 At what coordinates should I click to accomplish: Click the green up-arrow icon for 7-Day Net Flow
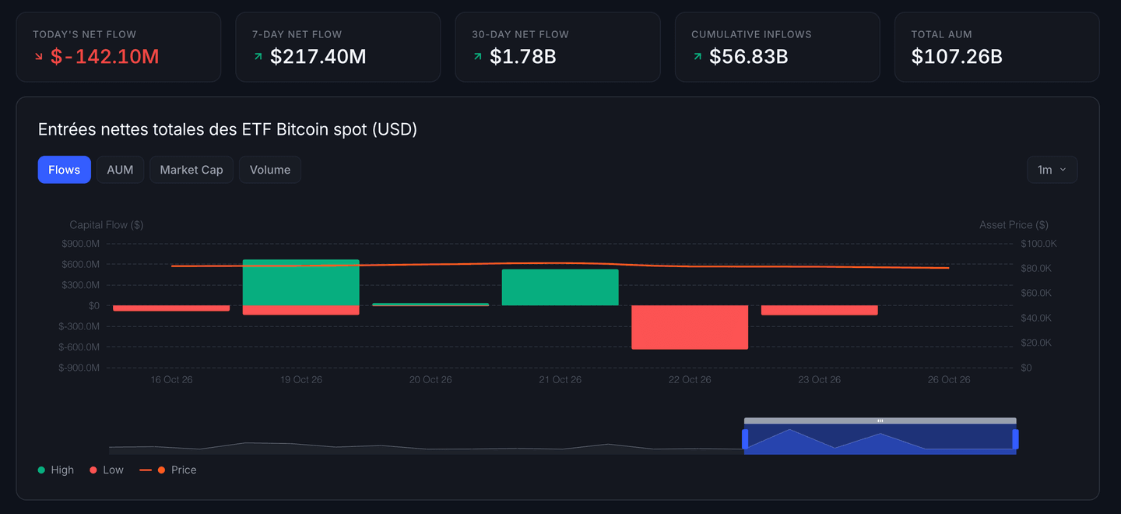click(x=258, y=57)
